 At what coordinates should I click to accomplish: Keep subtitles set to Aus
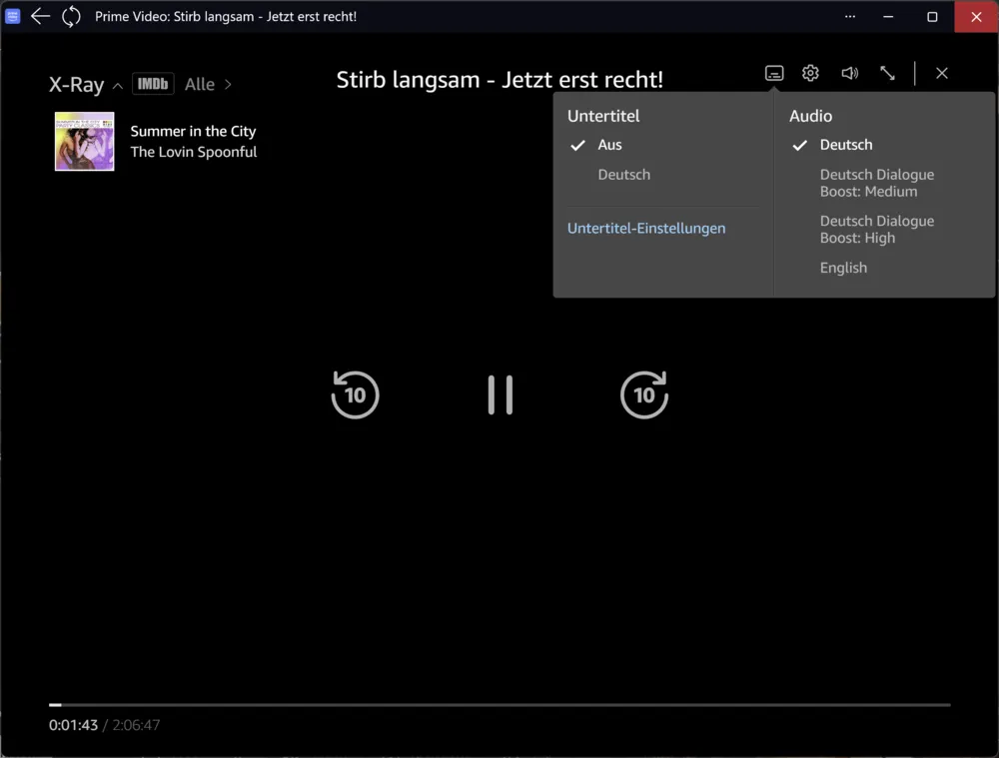point(609,145)
